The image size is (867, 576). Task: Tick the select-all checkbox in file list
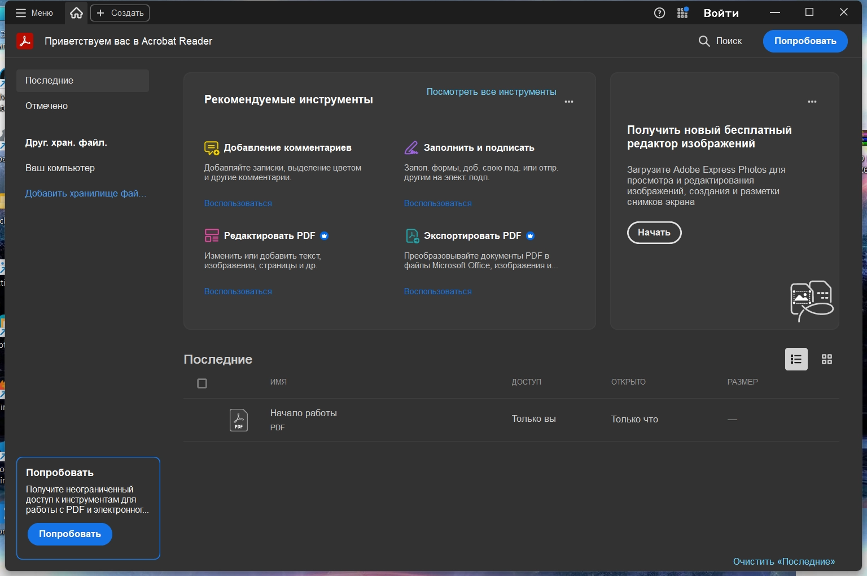(x=202, y=383)
